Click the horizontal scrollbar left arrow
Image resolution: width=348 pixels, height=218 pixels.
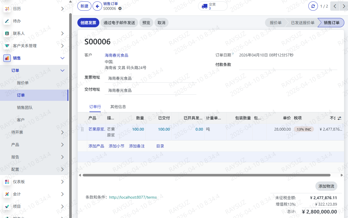80,175
